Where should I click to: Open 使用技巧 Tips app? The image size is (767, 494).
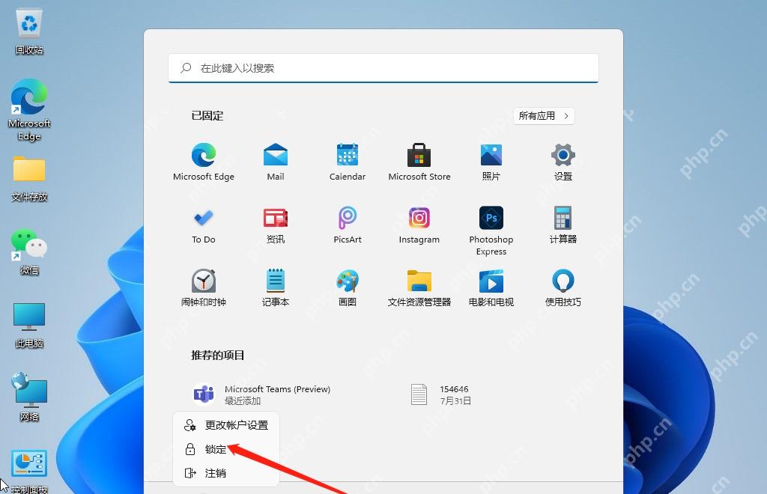coord(563,287)
